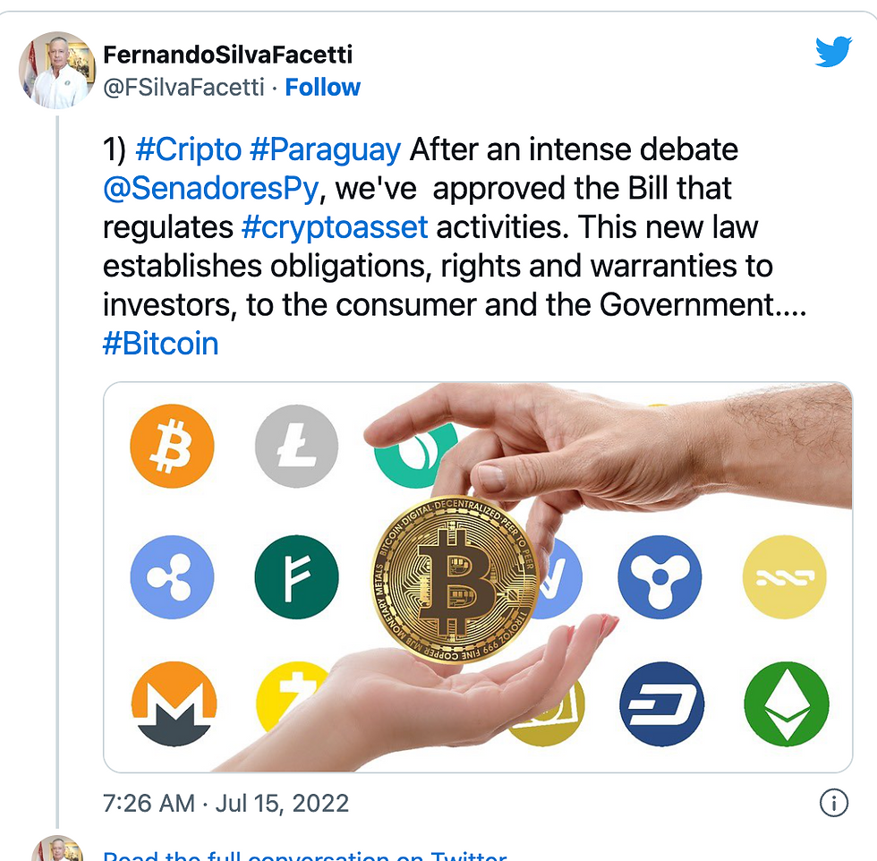Open the gold Bitcoin coin image
This screenshot has height=861, width=877.
pos(455,579)
